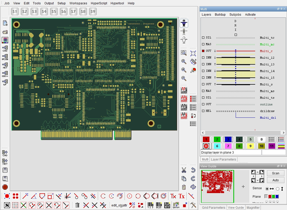This screenshot has height=210, width=287.
Task: Click the blue person user icon
Action: 184,23
